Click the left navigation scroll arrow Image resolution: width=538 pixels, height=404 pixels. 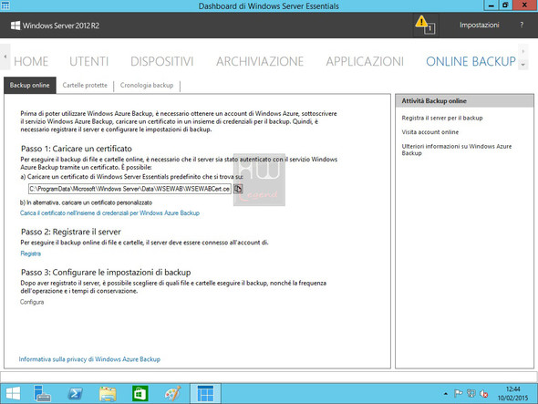click(x=5, y=57)
